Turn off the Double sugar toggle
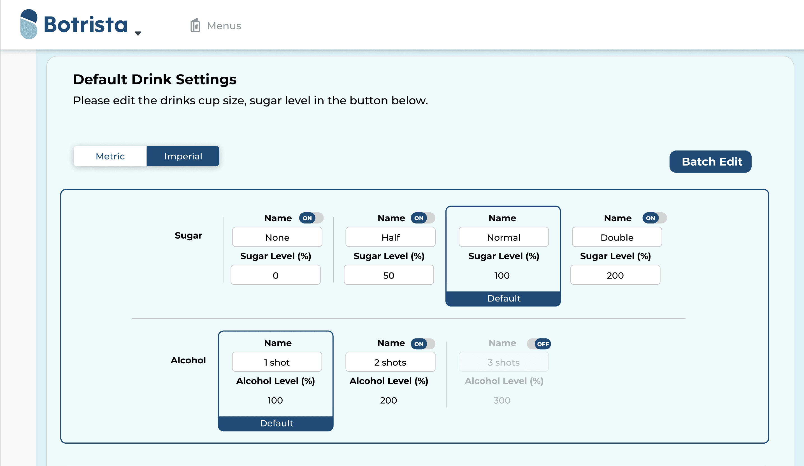Image resolution: width=804 pixels, height=466 pixels. 654,218
